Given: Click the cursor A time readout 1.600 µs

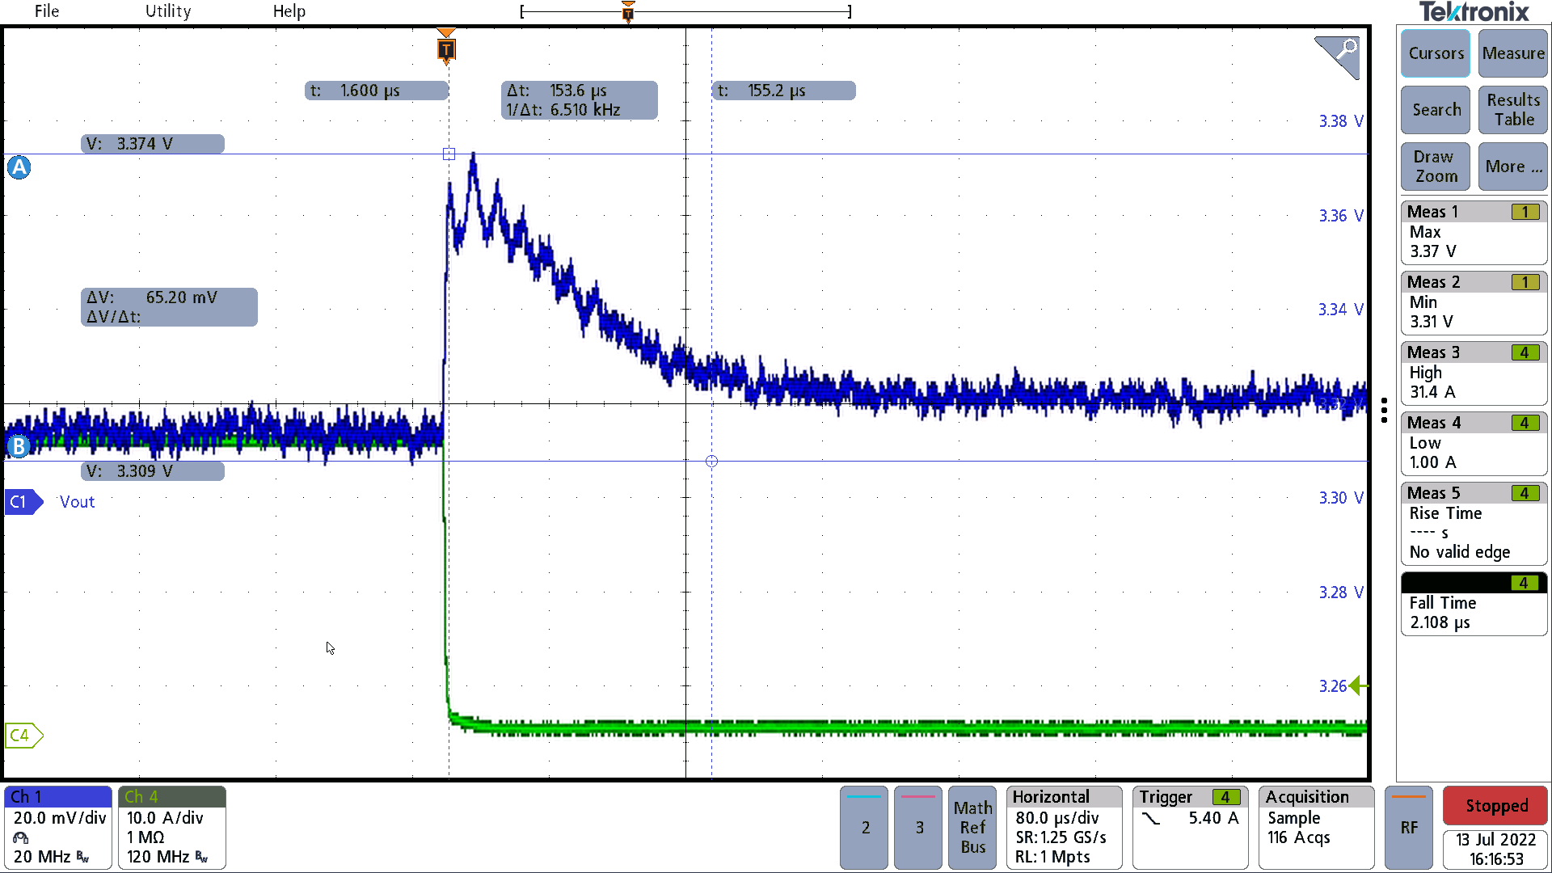Looking at the screenshot, I should click(x=377, y=91).
